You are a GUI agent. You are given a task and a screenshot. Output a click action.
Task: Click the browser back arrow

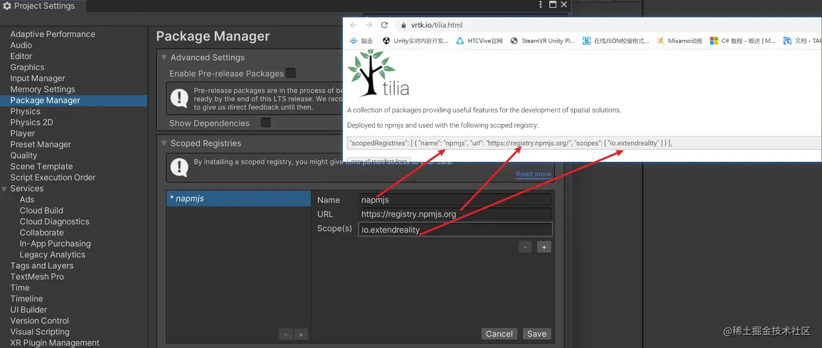click(353, 25)
